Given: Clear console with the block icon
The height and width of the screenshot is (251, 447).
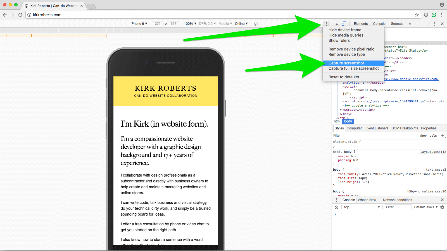Looking at the screenshot, I should tap(337, 207).
